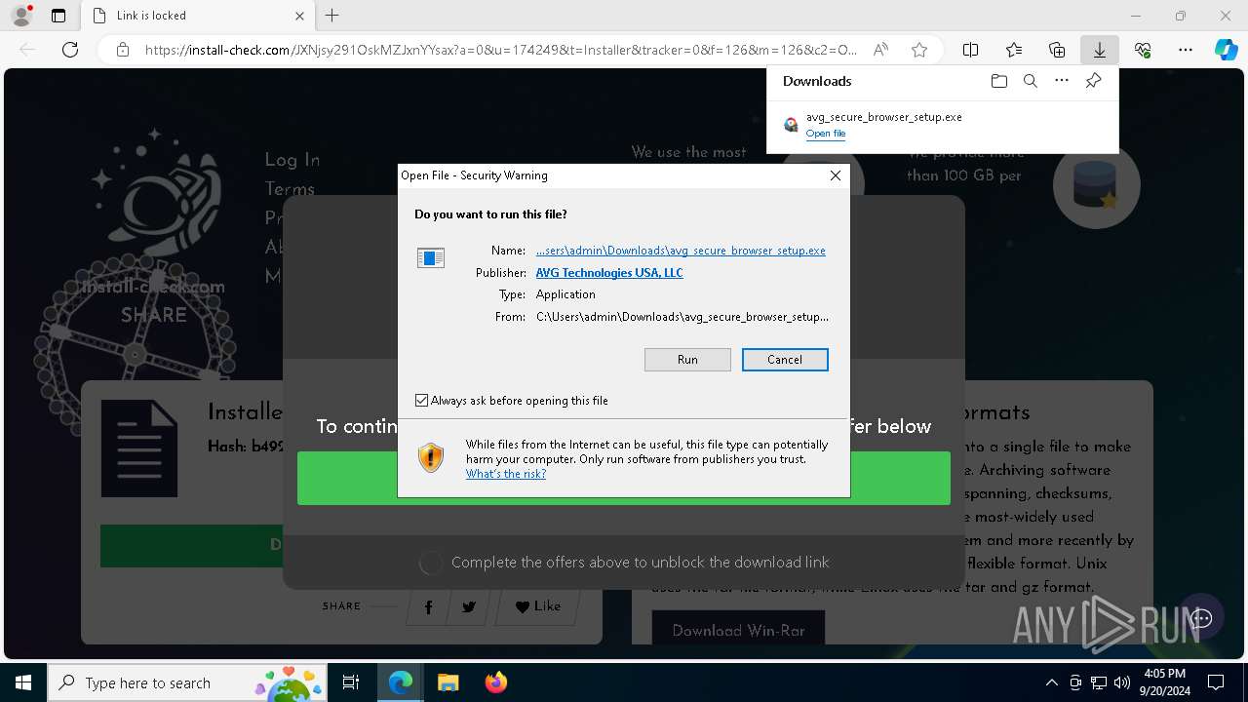Close the Security Warning dialog with X

(x=835, y=175)
